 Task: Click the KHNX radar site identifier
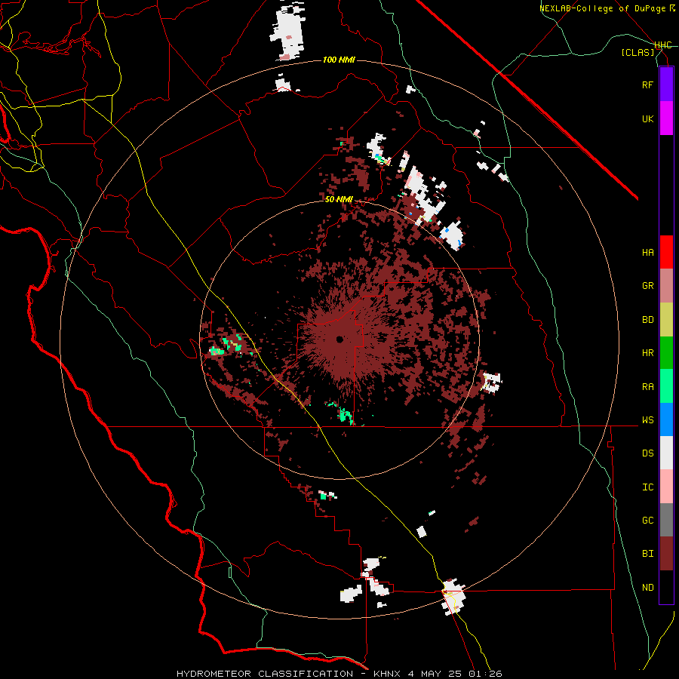click(387, 674)
